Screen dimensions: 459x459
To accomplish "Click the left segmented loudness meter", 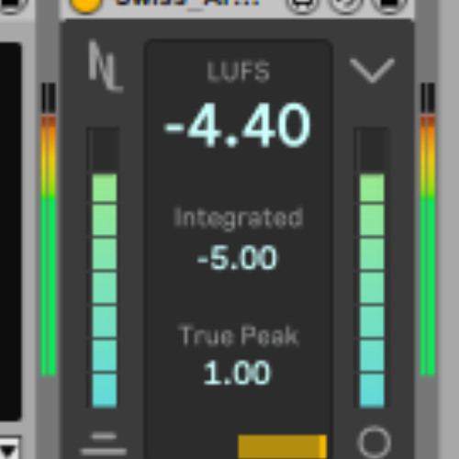I will [104, 268].
